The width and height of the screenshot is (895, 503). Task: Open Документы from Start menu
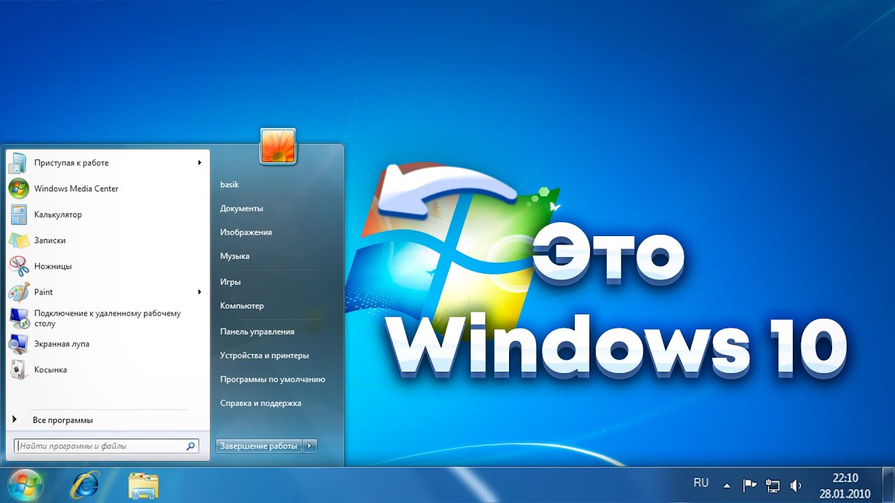241,208
